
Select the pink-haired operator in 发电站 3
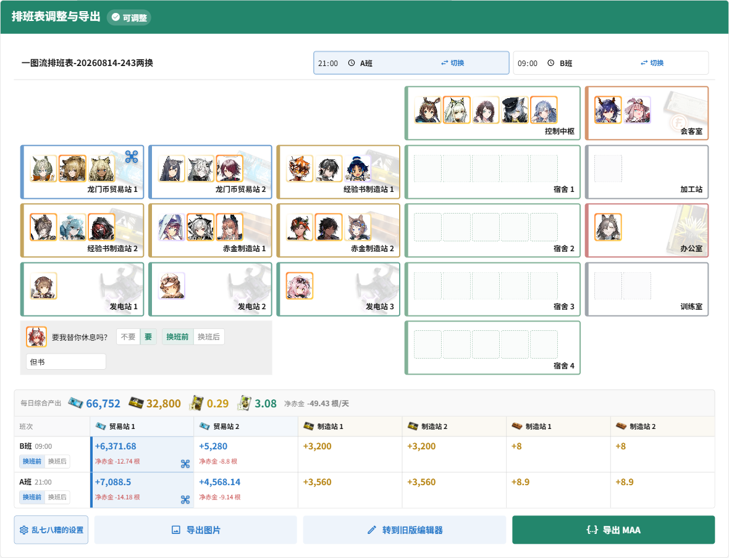pyautogui.click(x=300, y=286)
